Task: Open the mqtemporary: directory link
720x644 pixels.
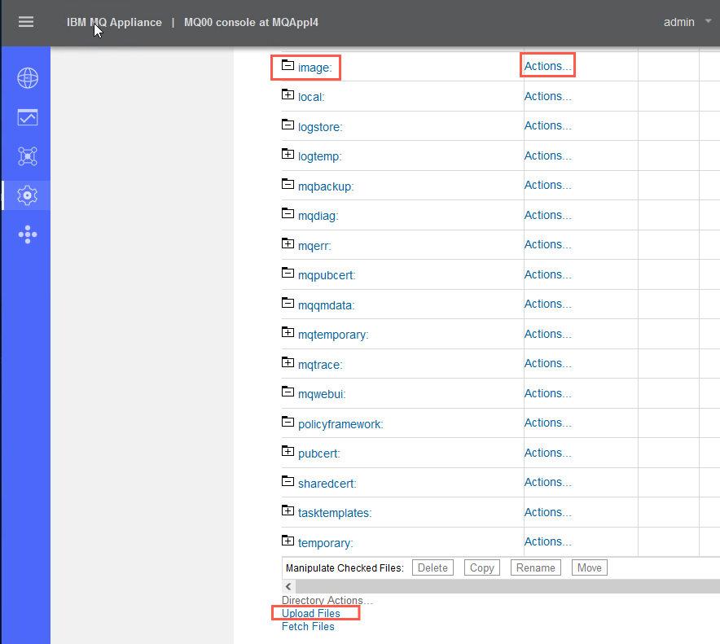Action: [333, 335]
